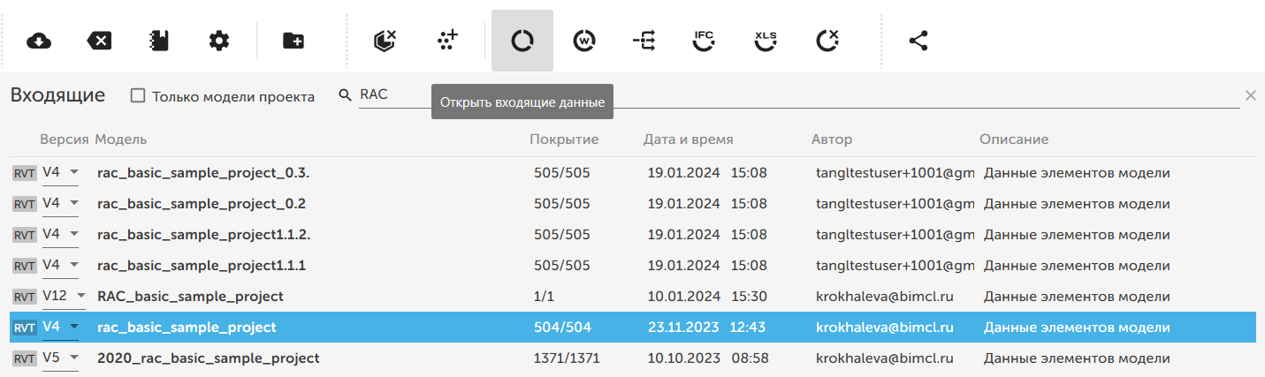Image resolution: width=1265 pixels, height=377 pixels.
Task: Click the search magnifier icon
Action: click(x=346, y=95)
